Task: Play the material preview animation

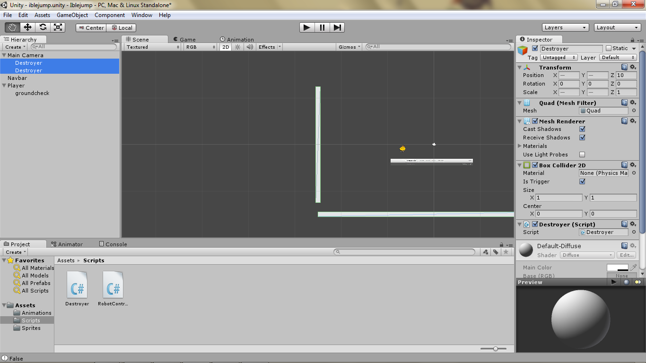Action: 614,282
